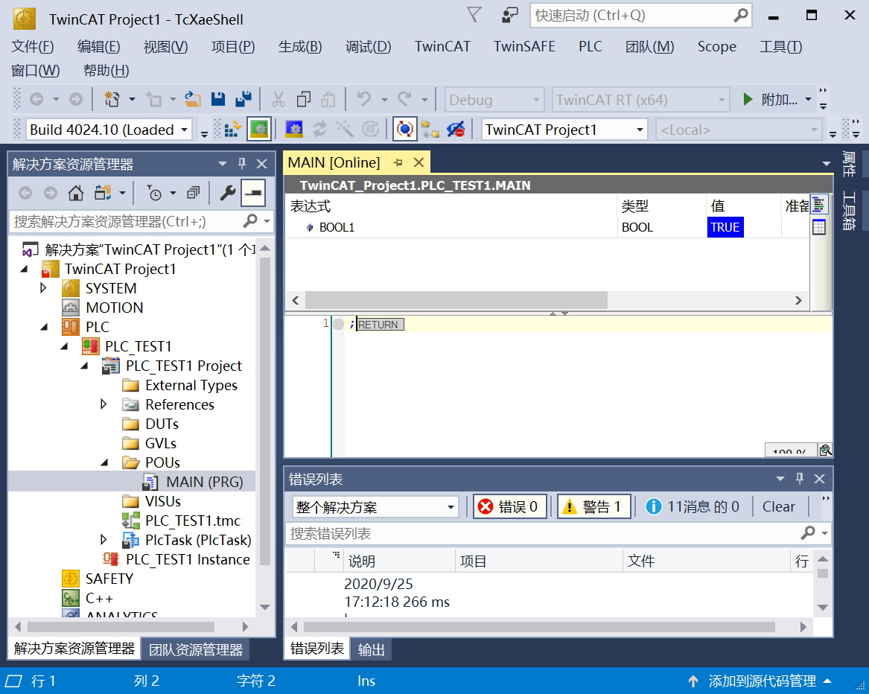Click the Copy icon in toolbar

(x=303, y=100)
